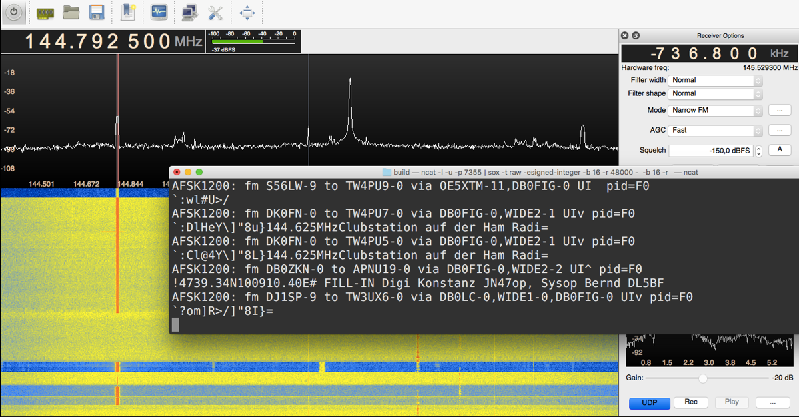This screenshot has height=417, width=799.
Task: Click the load settings folder icon
Action: point(71,13)
